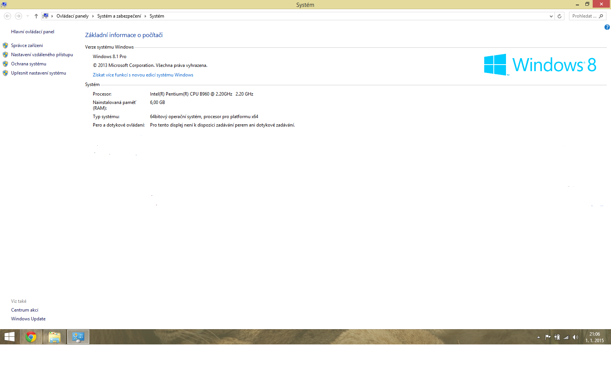Screen dimensions: 611x367
Task: Open network signal tray icon
Action: tap(566, 337)
